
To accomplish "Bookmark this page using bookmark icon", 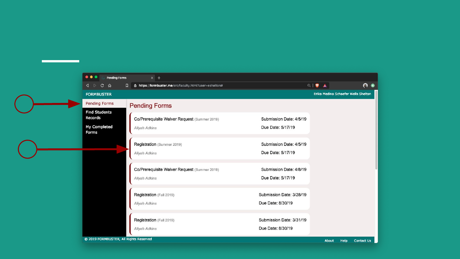I will click(127, 86).
